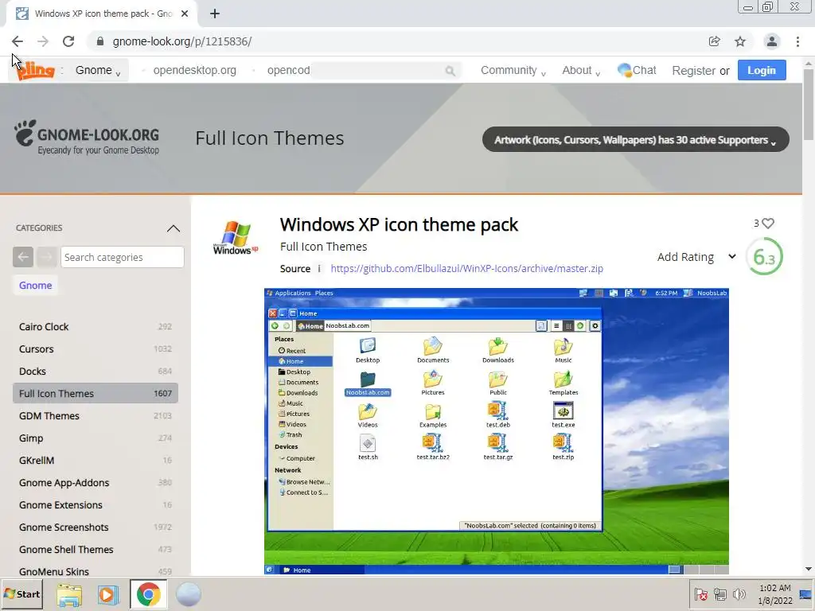Open Gnome App-Addons category
The height and width of the screenshot is (611, 815).
[x=96, y=483]
